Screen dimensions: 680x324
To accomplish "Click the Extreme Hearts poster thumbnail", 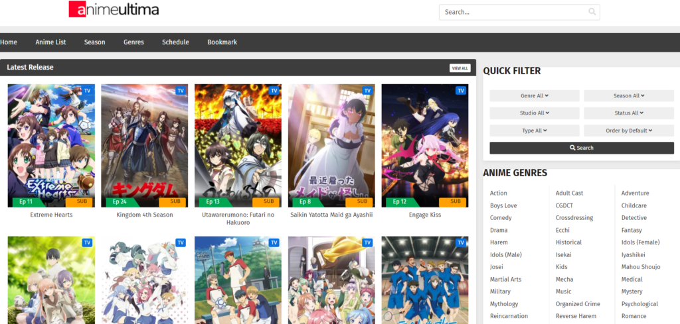I will pyautogui.click(x=51, y=145).
